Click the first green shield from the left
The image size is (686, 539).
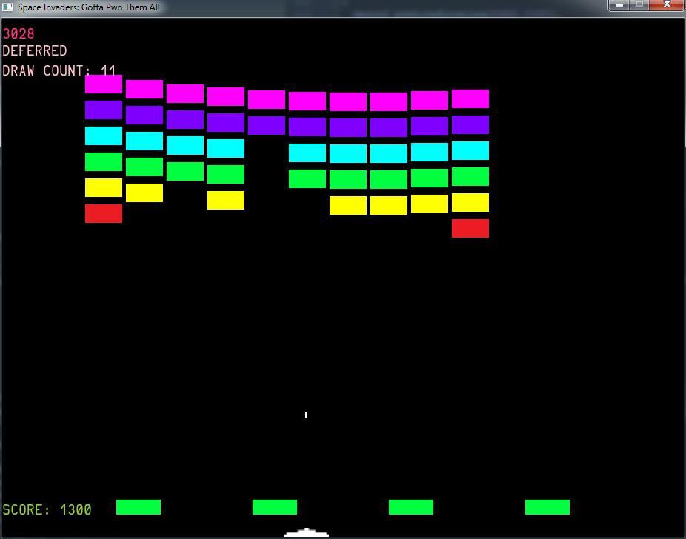click(139, 507)
